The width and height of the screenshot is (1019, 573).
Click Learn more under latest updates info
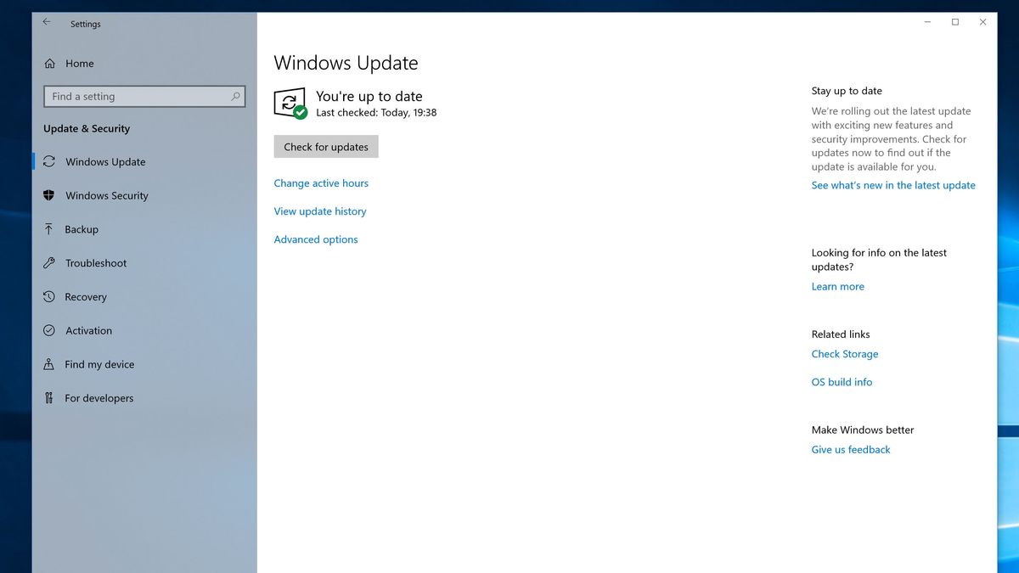click(837, 286)
